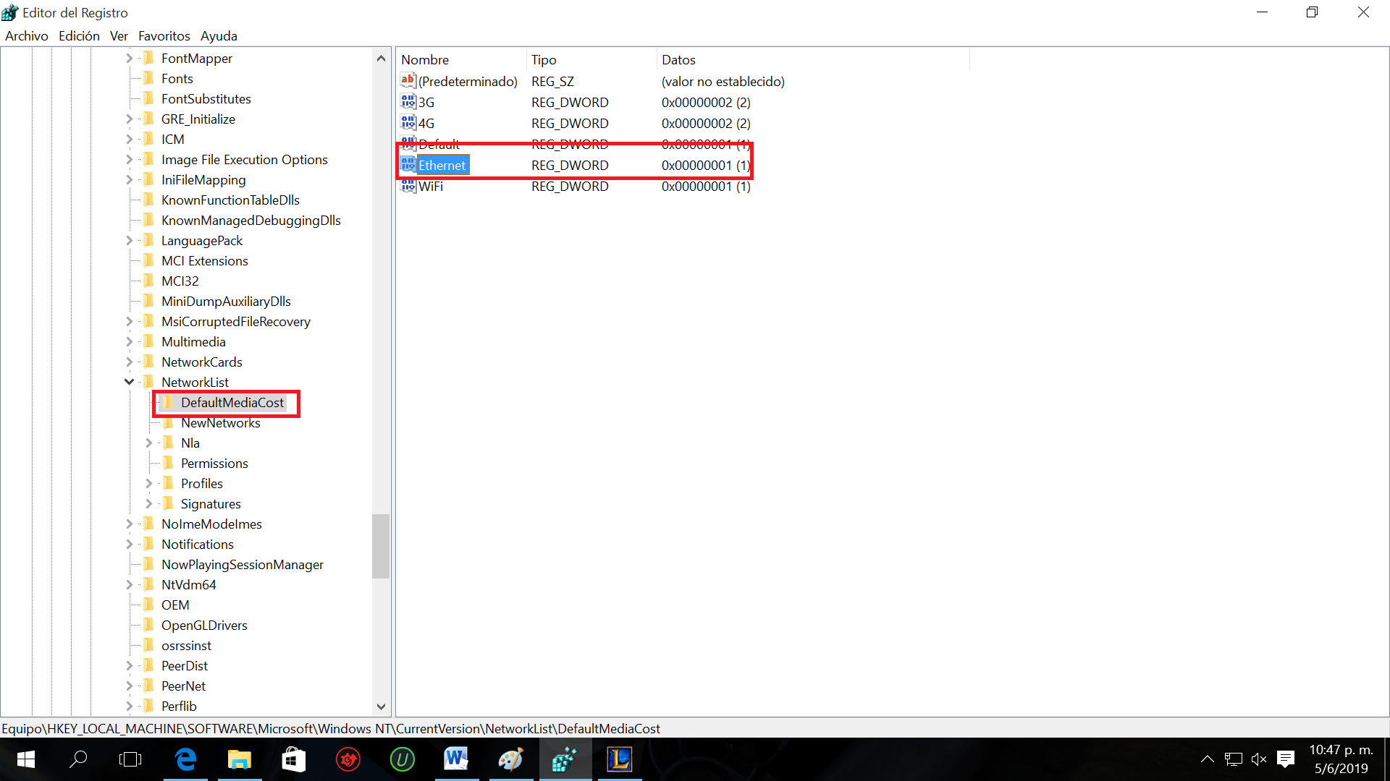Viewport: 1390px width, 781px height.
Task: Select the OpenGLDrivers key
Action: (204, 626)
